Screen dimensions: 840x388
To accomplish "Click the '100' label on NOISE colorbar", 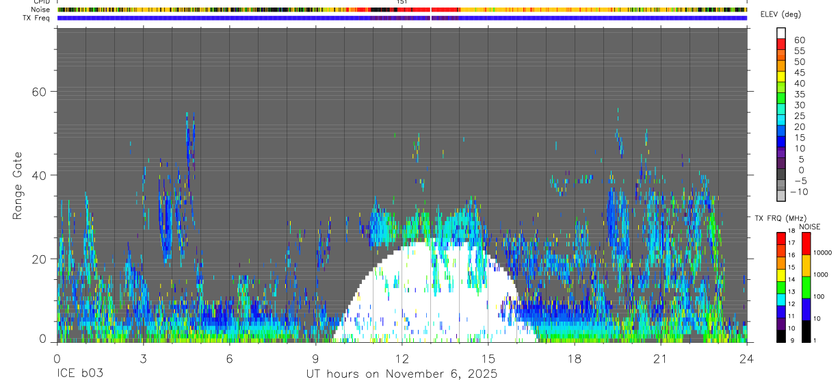I will click(818, 297).
